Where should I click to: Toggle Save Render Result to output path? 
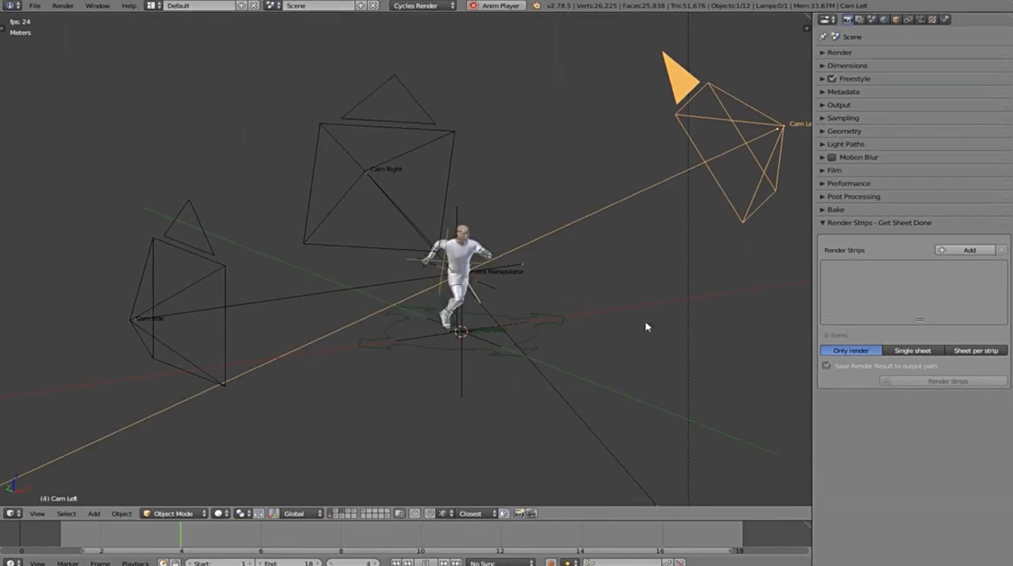tap(826, 365)
